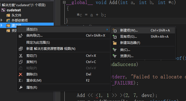
Task: Choose 剪切(T) from the menu
Action: point(64,56)
